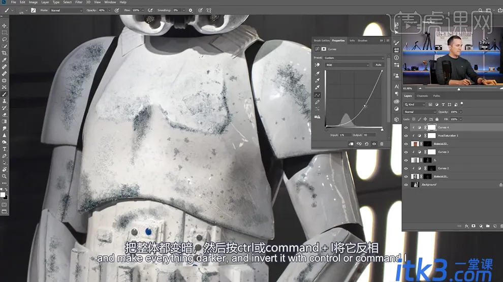This screenshot has width=503, height=282.
Task: Select the Clone Stamp tool
Action: click(x=4, y=101)
